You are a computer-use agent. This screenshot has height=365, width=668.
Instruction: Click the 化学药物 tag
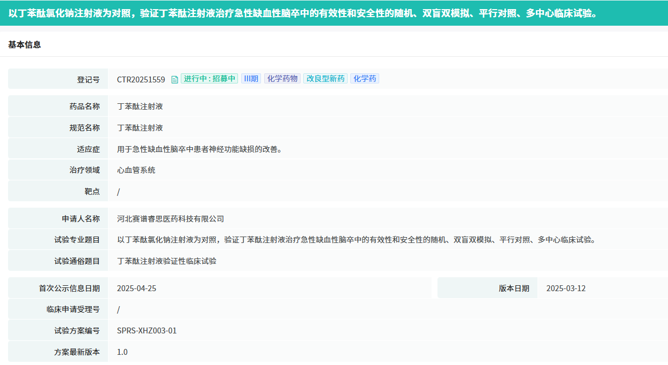click(282, 79)
